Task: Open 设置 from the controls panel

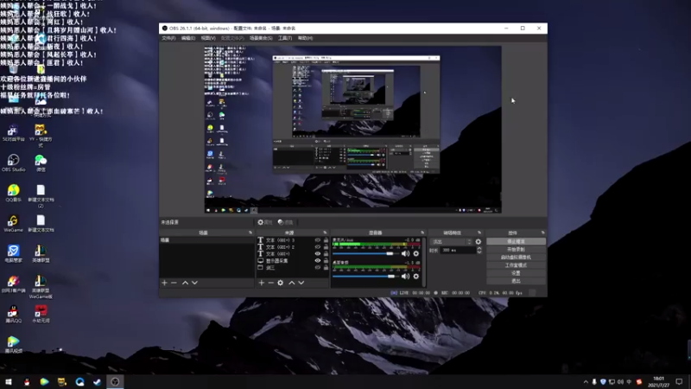Action: [516, 273]
